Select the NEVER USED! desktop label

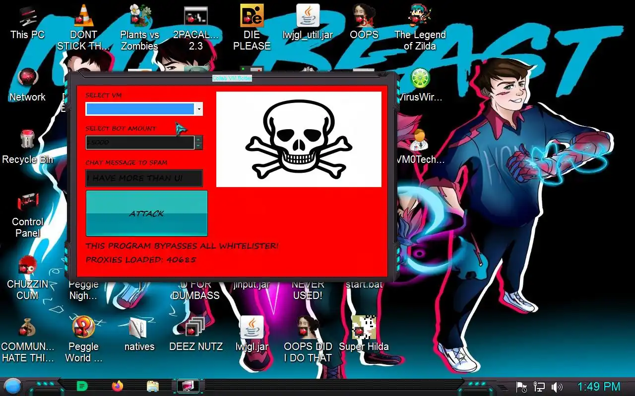pos(308,290)
